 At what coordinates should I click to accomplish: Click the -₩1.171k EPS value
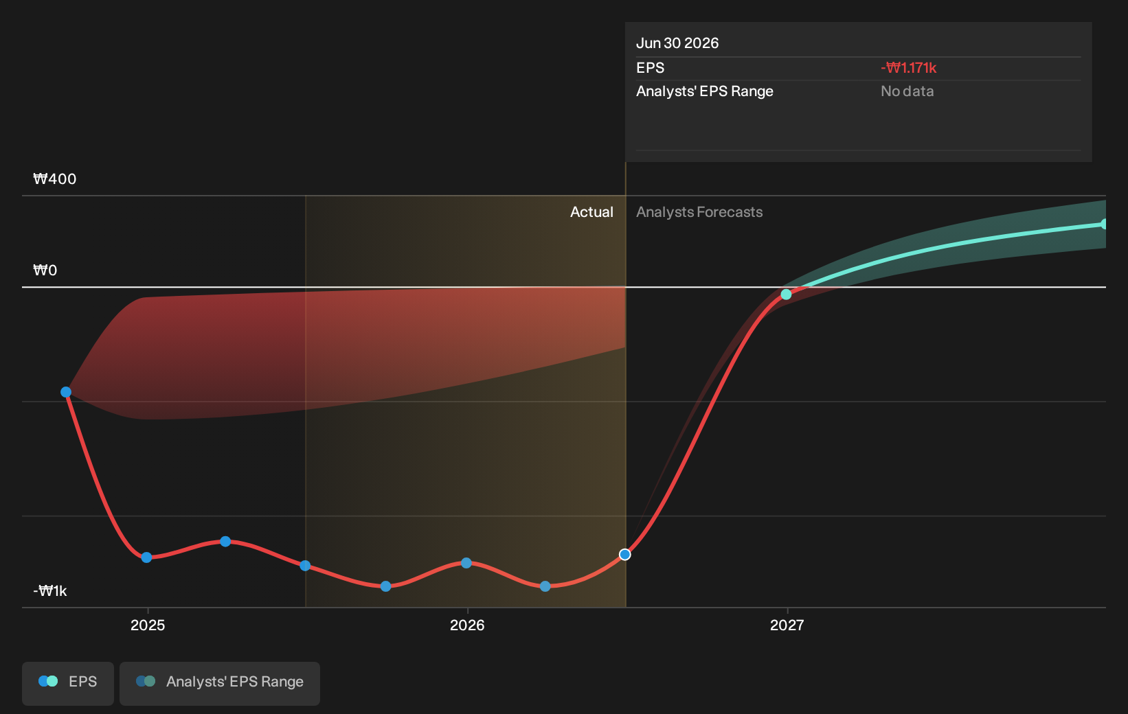click(909, 68)
